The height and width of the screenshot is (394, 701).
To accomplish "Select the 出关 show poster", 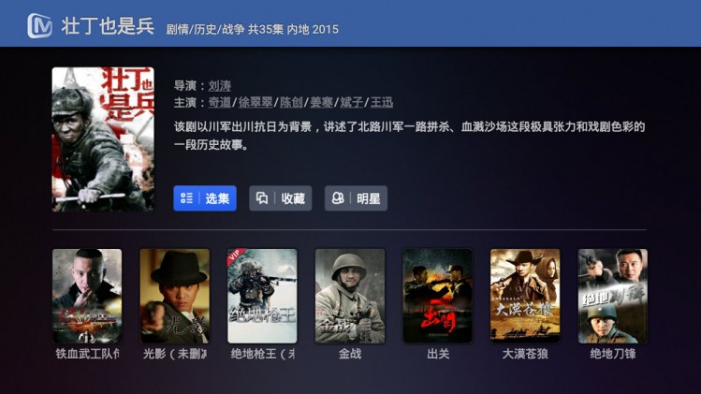I will [x=437, y=296].
